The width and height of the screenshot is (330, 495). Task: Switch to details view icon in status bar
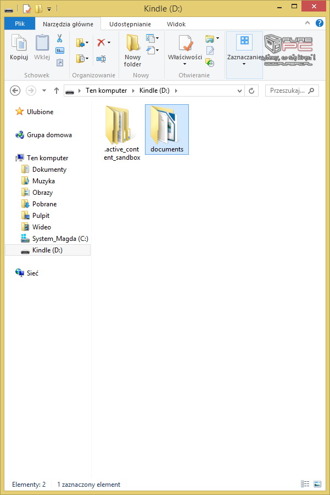tap(305, 484)
